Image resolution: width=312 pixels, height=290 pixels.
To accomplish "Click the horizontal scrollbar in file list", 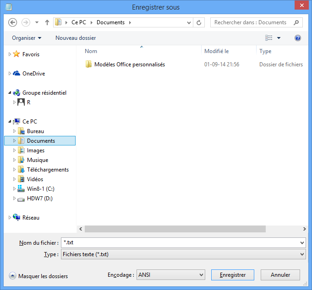I will click(x=175, y=229).
